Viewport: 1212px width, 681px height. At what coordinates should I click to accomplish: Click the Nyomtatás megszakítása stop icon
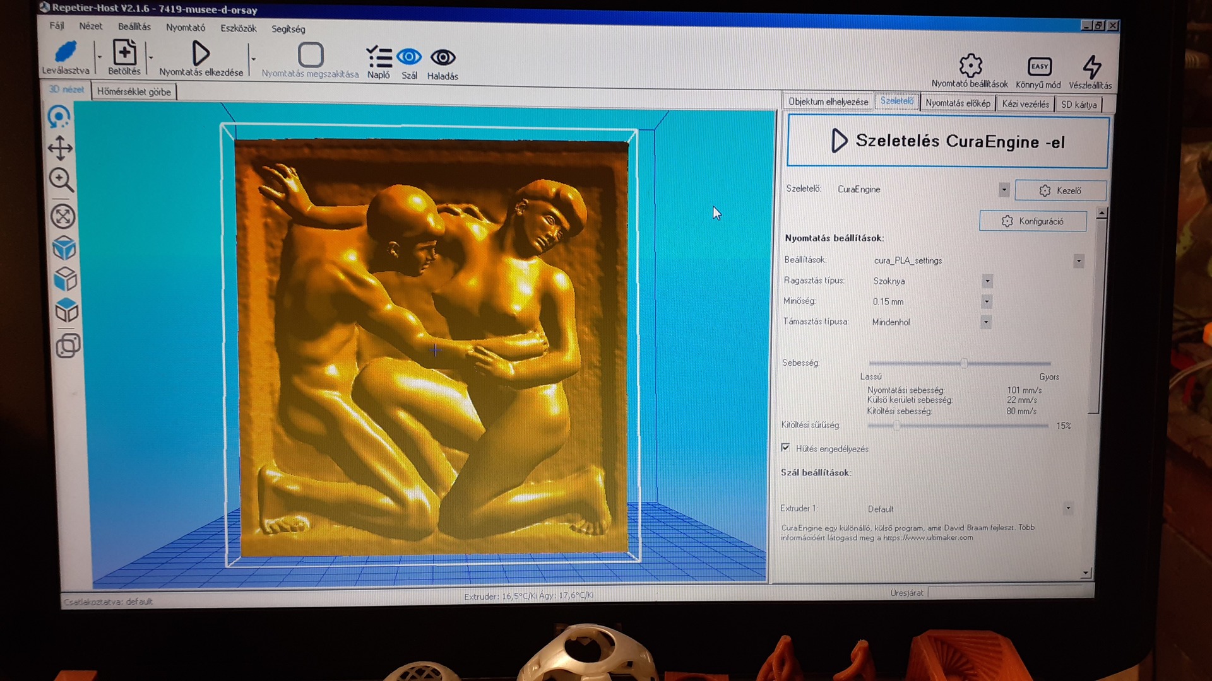pyautogui.click(x=311, y=55)
